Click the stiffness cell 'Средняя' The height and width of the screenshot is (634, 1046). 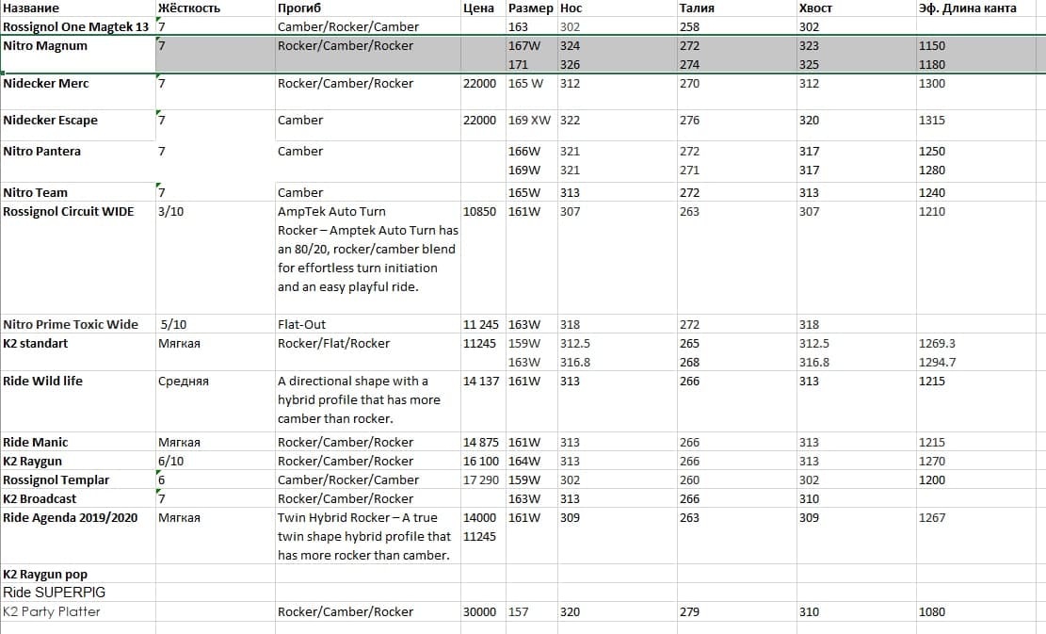[216, 401]
